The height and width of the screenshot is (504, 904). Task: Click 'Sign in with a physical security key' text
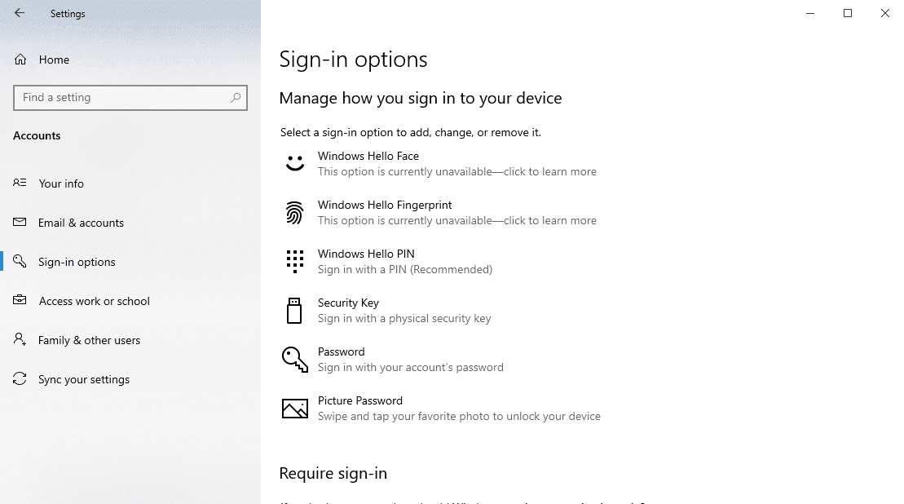404,318
